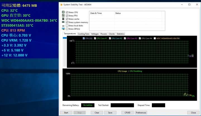The width and height of the screenshot is (201, 116).
Task: Click the Stress cache chip icon
Action: click(x=63, y=19)
